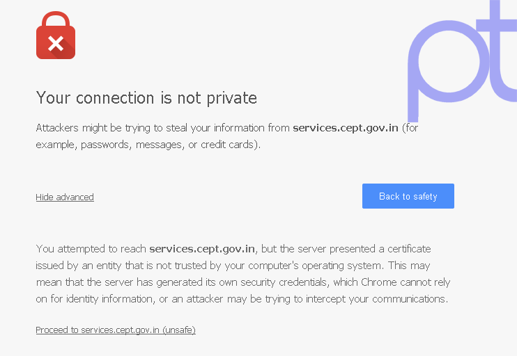Image resolution: width=517 pixels, height=356 pixels.
Task: Click the white X inside the padlock
Action: point(56,44)
